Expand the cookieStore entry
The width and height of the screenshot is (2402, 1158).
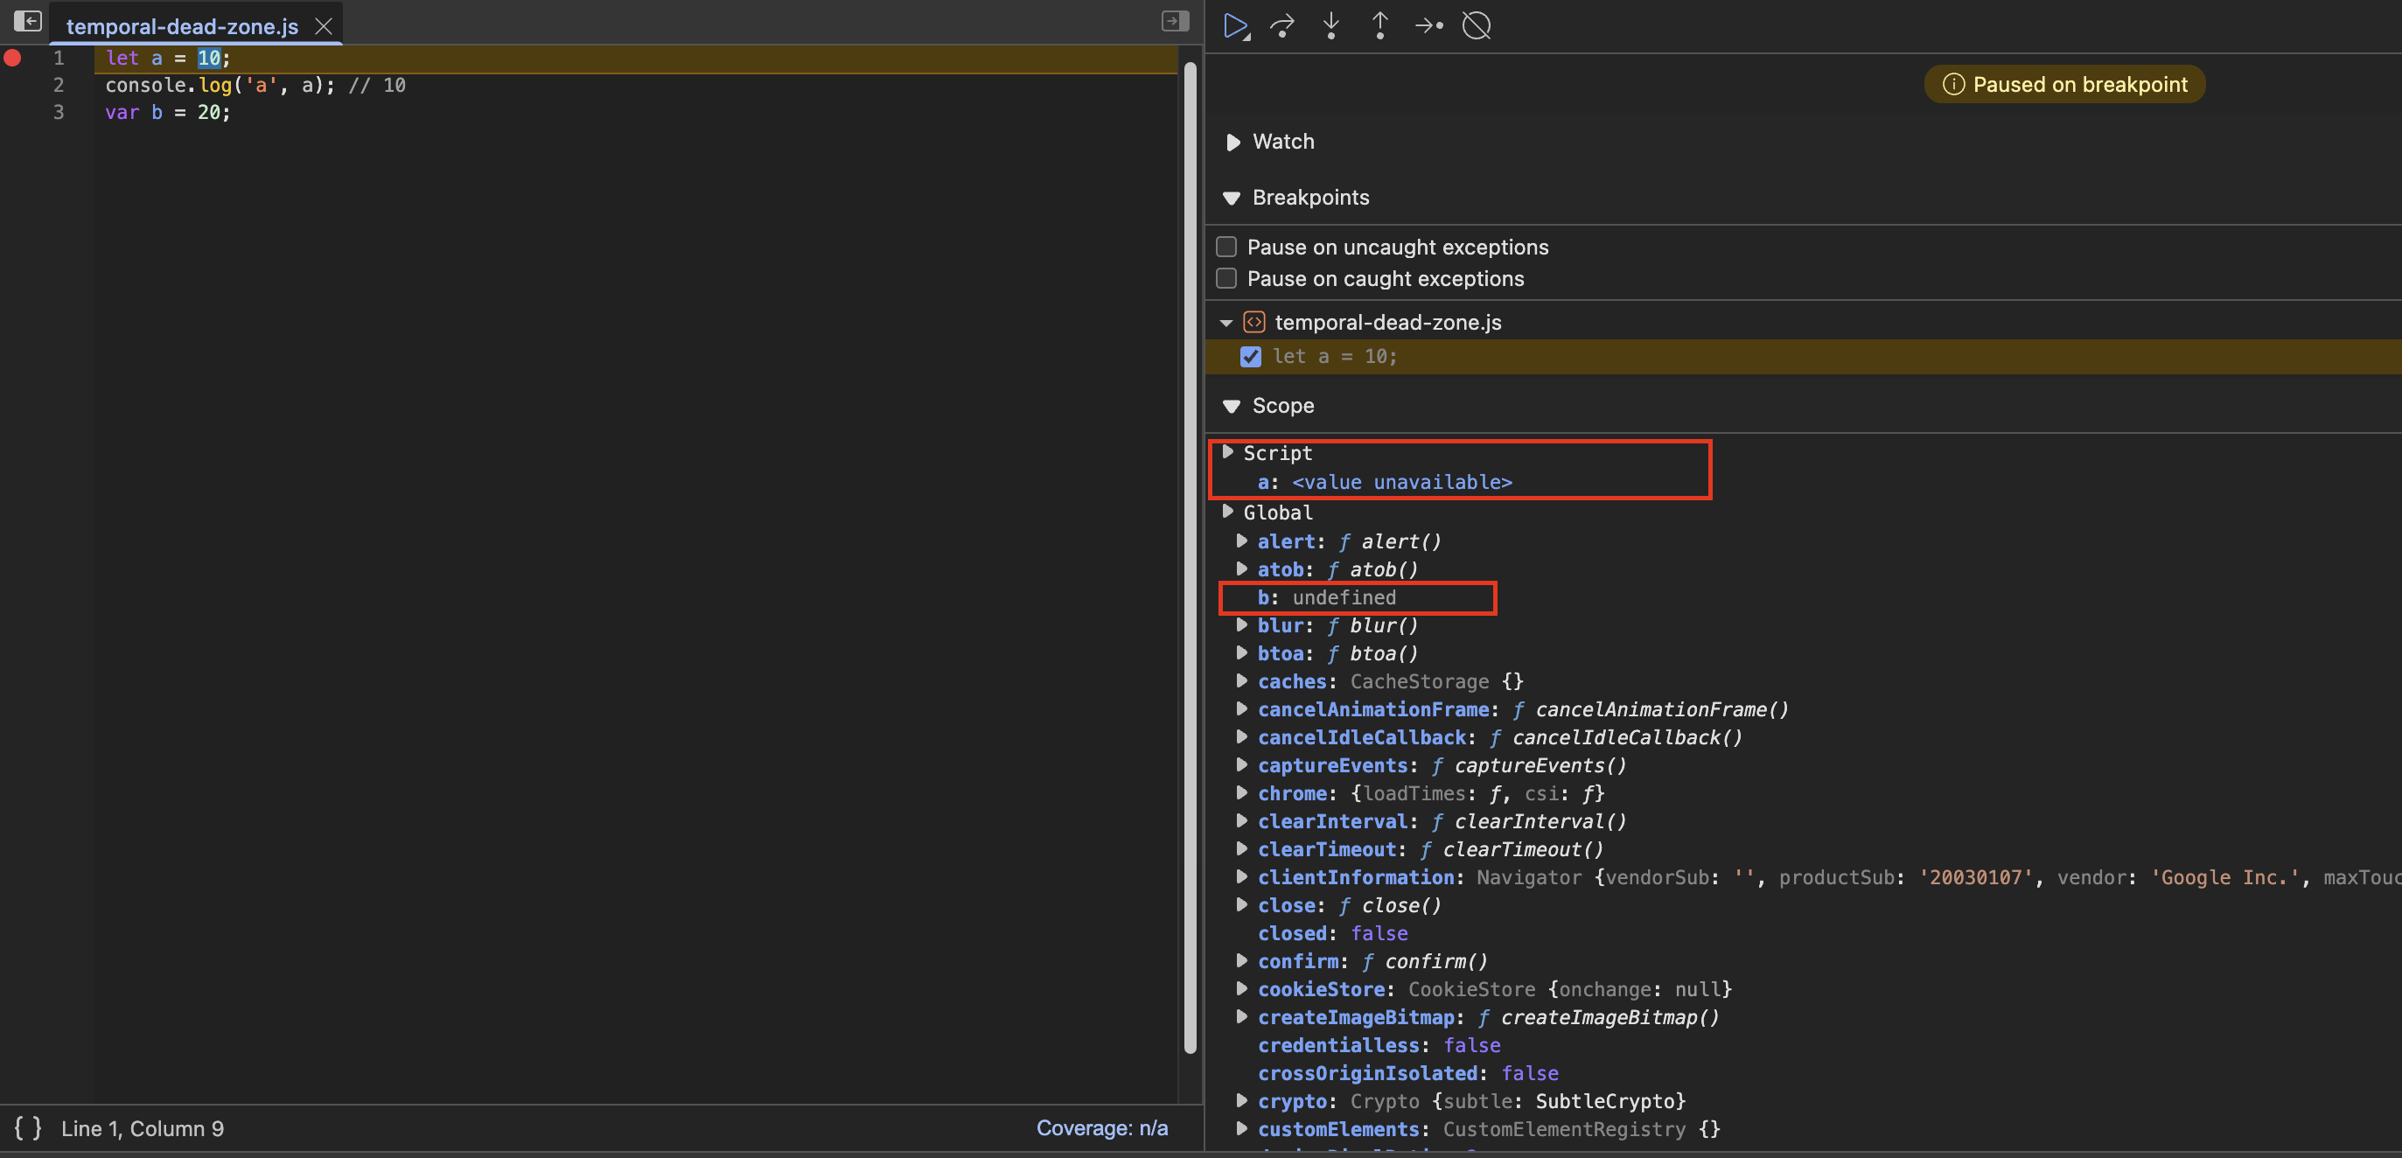(x=1242, y=987)
